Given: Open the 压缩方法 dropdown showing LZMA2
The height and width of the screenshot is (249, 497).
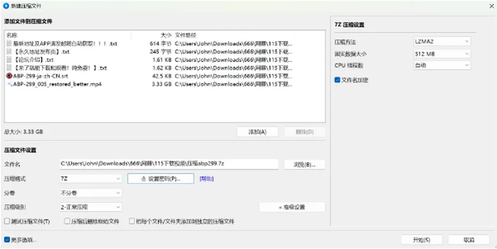Looking at the screenshot, I should 442,41.
